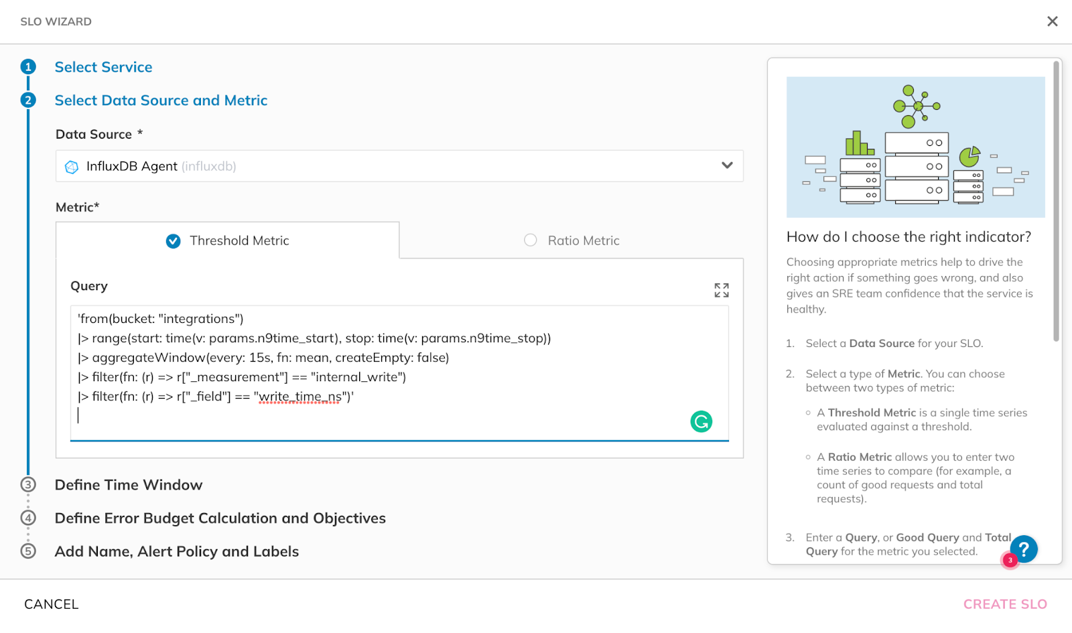This screenshot has width=1072, height=633.
Task: Click the step 3 circle icon
Action: click(x=28, y=485)
